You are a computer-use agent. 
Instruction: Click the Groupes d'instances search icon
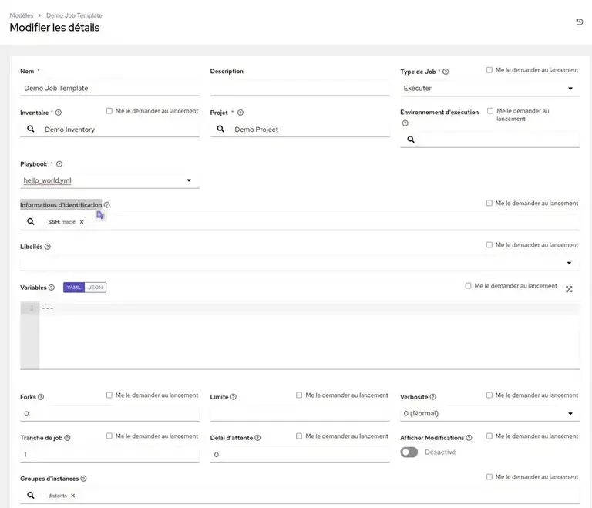click(31, 496)
